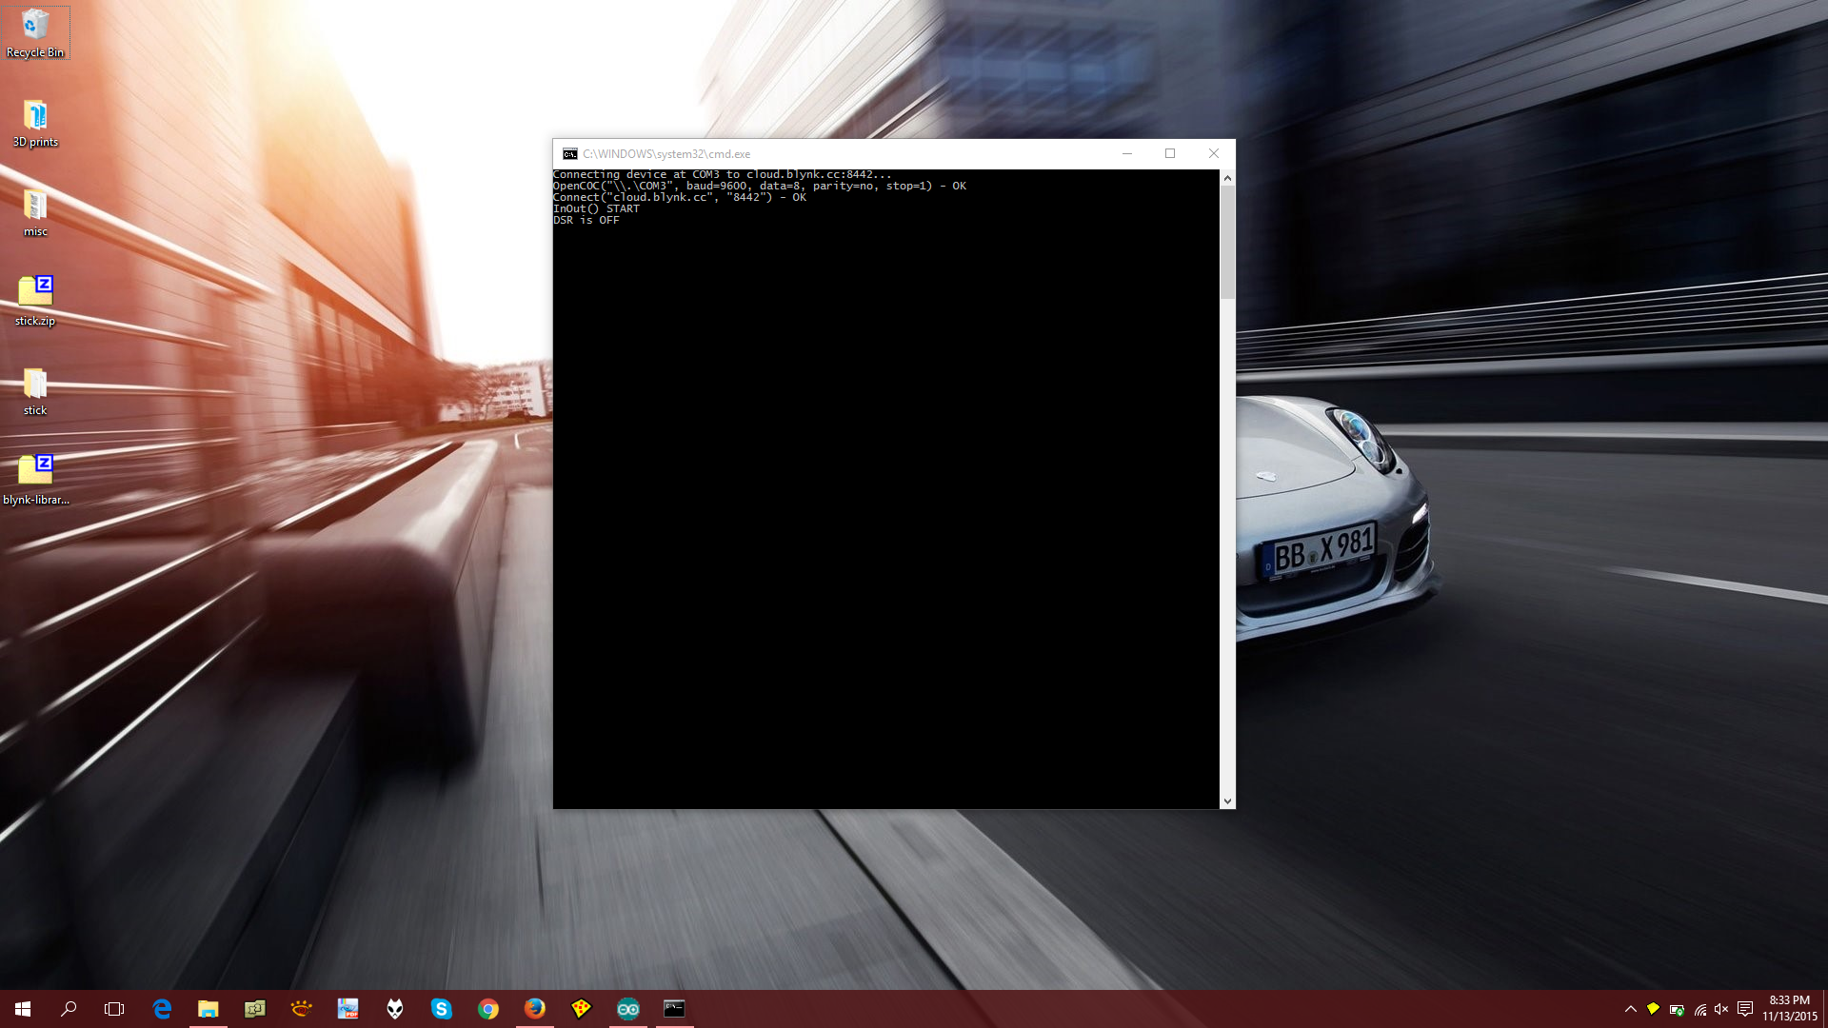Viewport: 1828px width, 1028px height.
Task: Select the stick folder on desktop
Action: click(35, 392)
